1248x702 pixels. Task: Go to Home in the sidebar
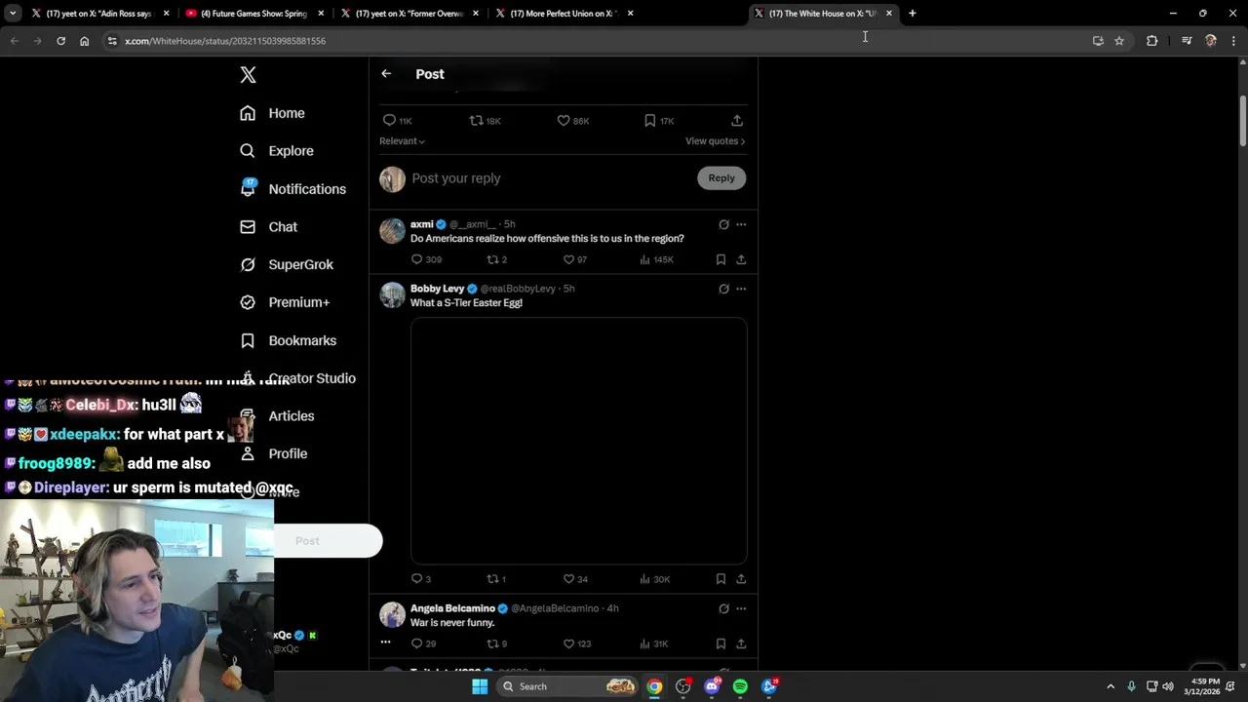click(x=273, y=113)
